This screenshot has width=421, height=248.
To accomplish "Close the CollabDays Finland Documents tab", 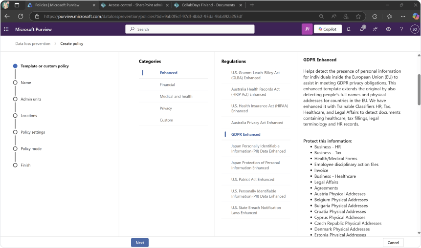I will (x=241, y=5).
